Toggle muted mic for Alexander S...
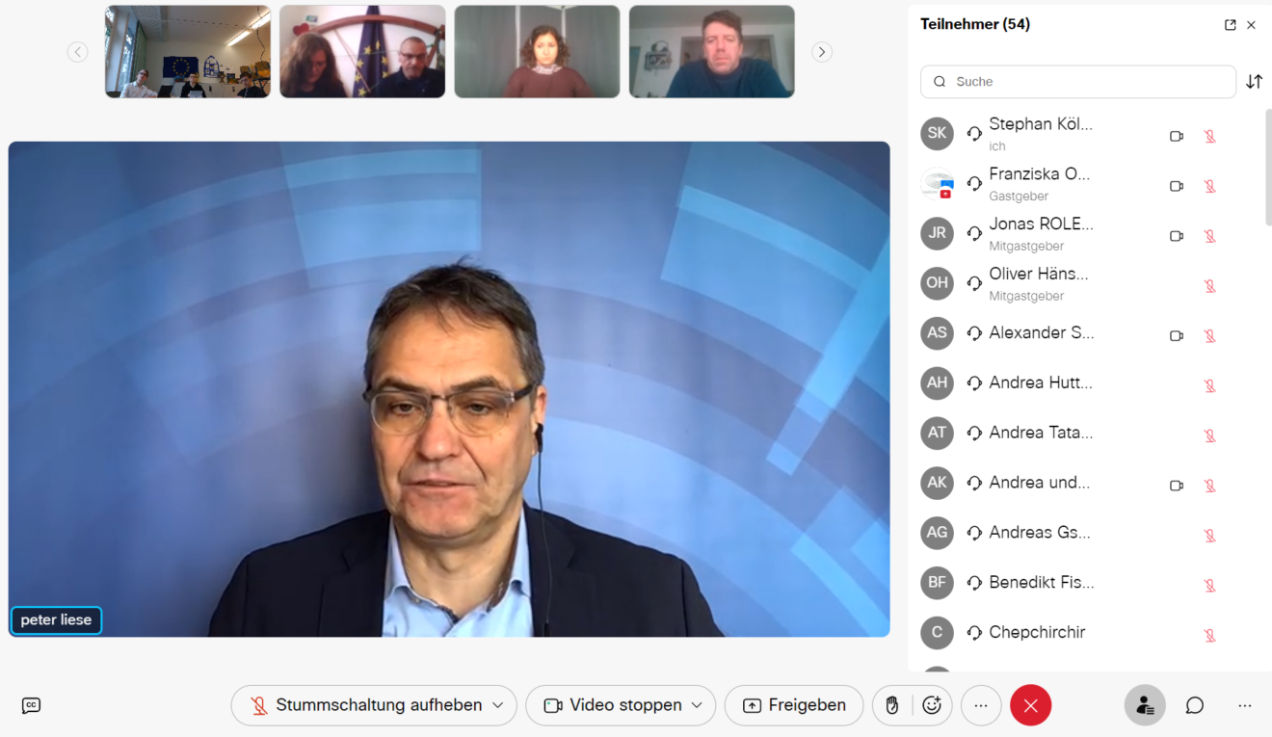This screenshot has width=1272, height=737. (x=1210, y=336)
